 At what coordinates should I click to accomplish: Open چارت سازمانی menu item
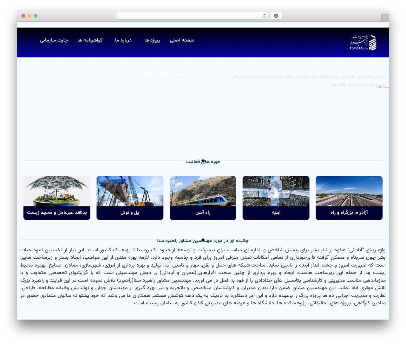pos(54,40)
